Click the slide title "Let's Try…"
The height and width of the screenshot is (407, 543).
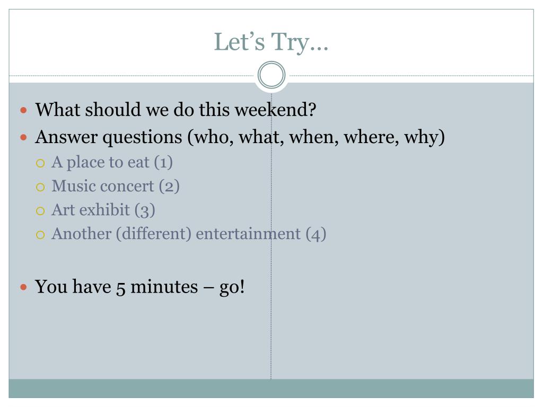(x=271, y=42)
